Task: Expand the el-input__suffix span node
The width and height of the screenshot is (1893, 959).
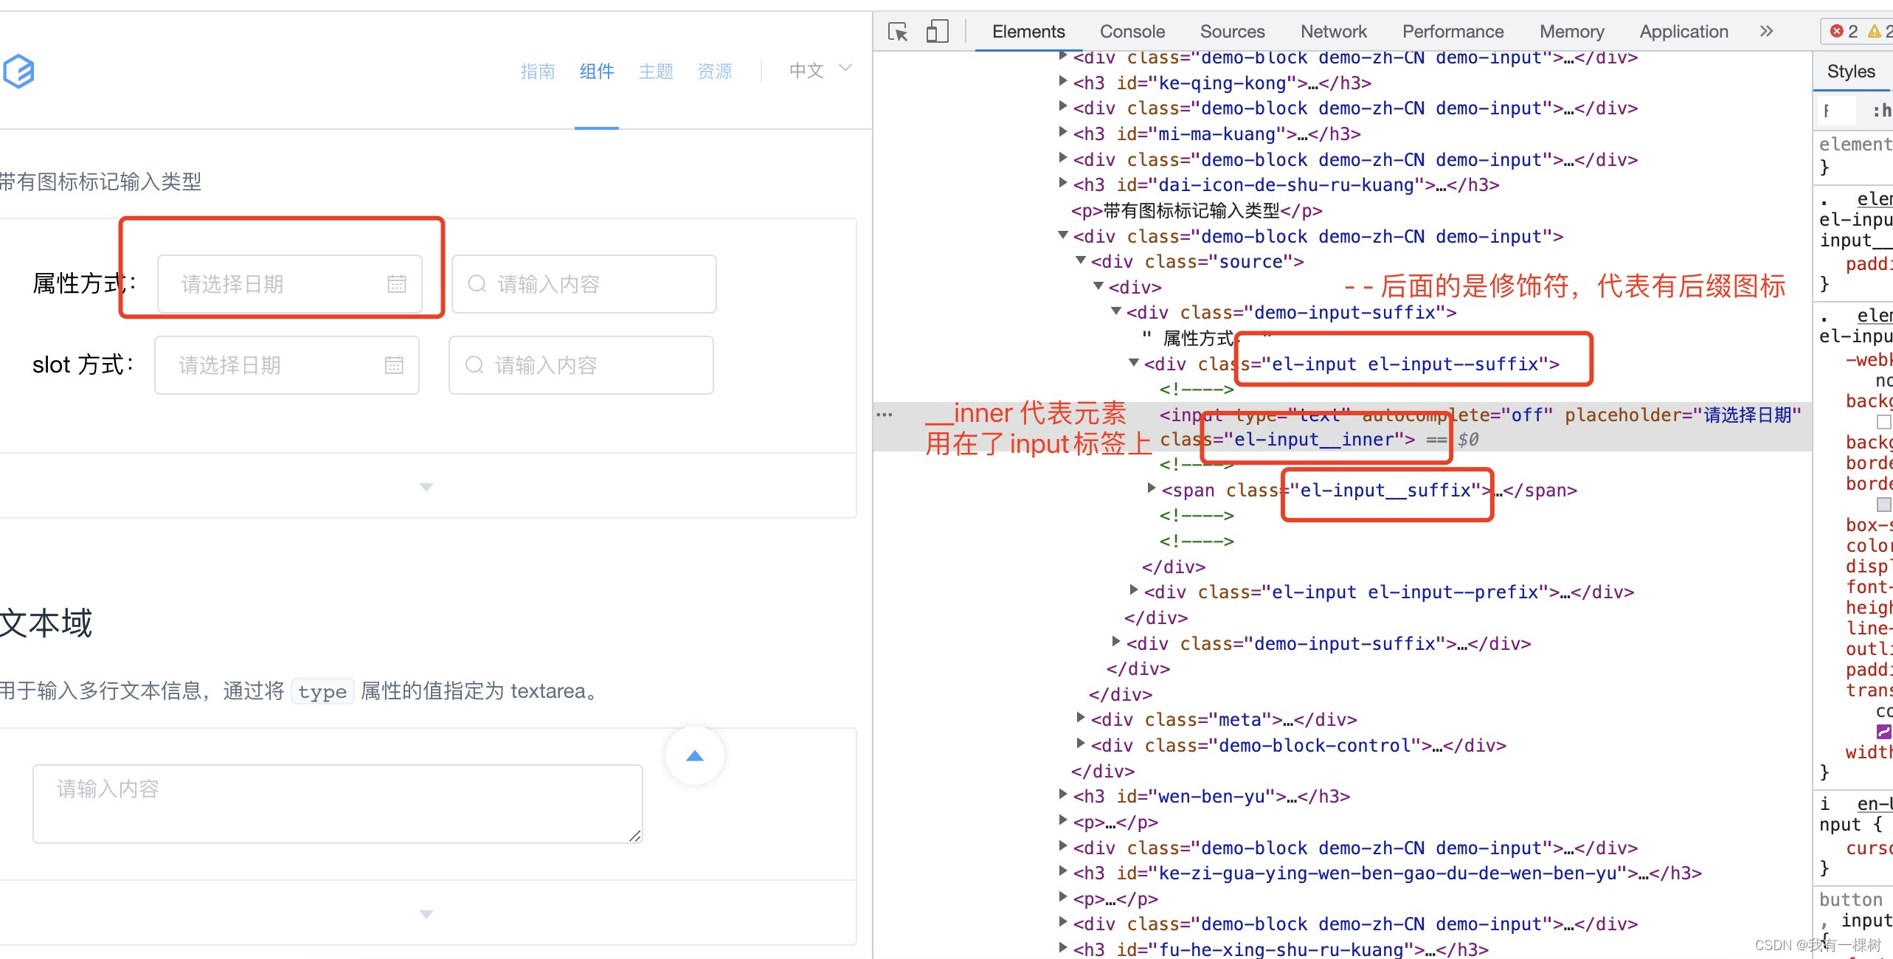Action: coord(1152,488)
